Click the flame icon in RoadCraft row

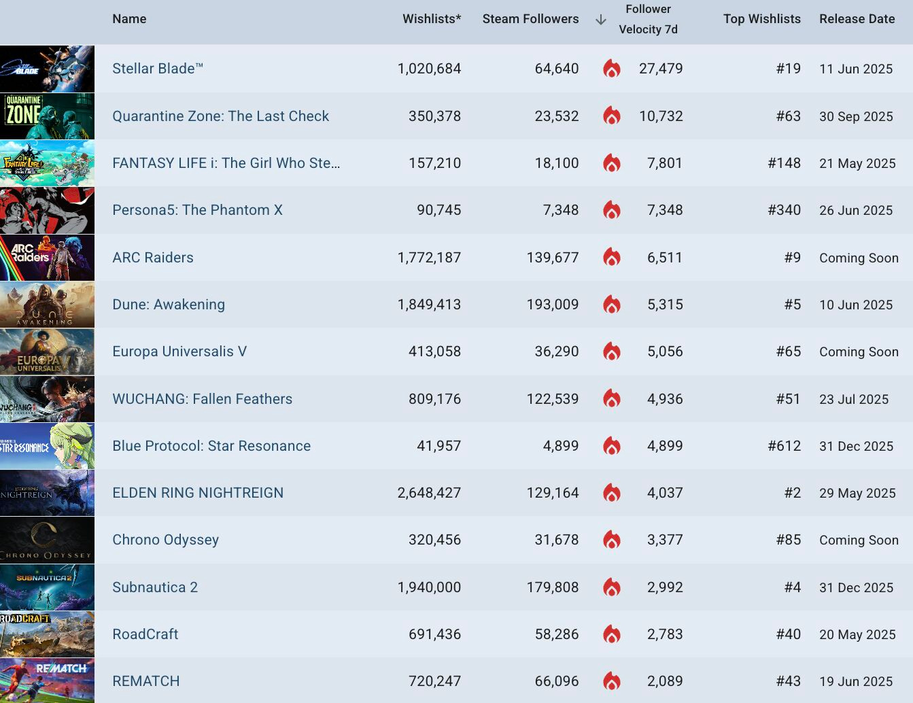coord(612,634)
